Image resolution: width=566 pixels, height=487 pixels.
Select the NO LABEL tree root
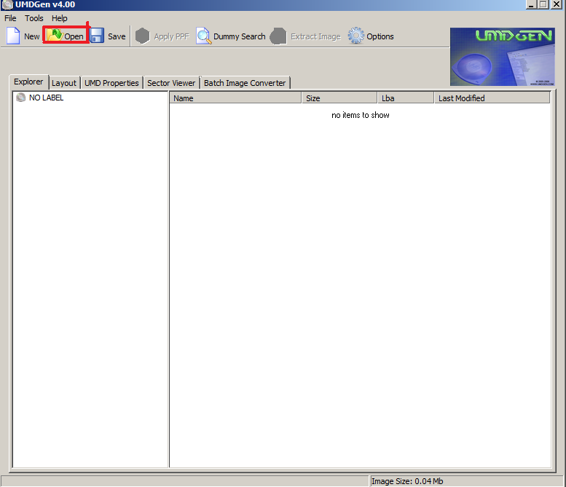pos(46,98)
